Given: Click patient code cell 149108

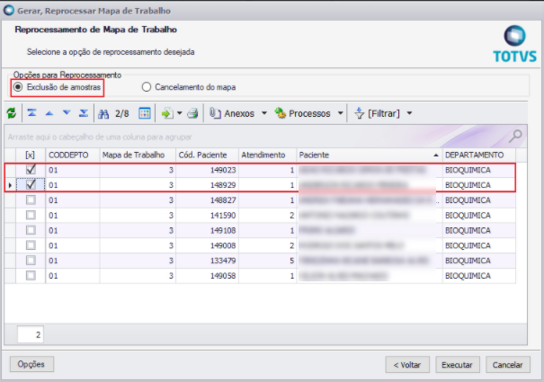Looking at the screenshot, I should pos(207,230).
